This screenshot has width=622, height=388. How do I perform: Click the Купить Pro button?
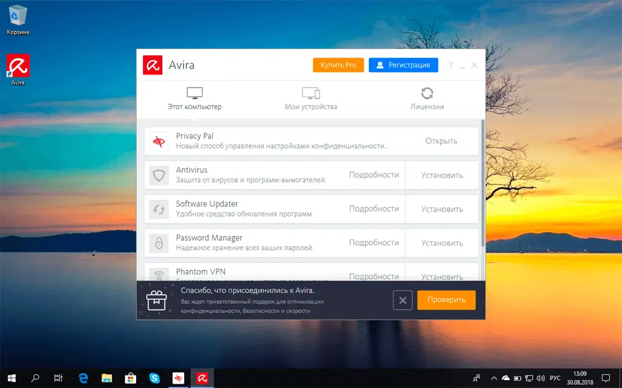[338, 65]
